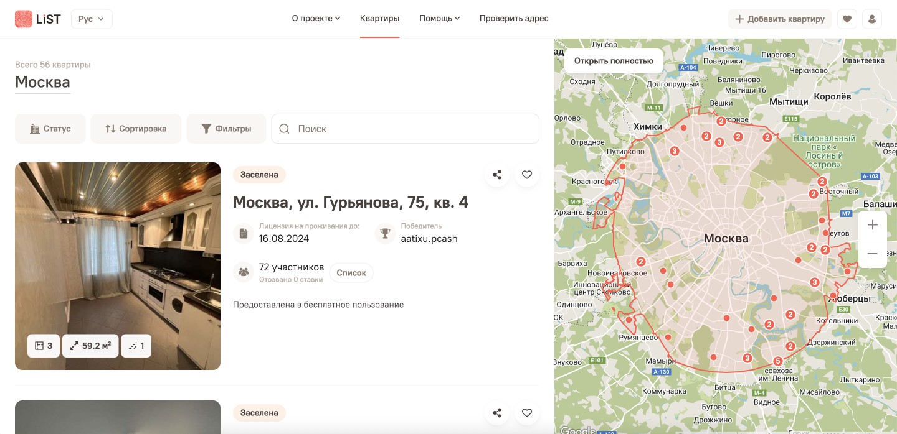
Task: Open the Гурьянова 75 apartment photo
Action: [118, 266]
